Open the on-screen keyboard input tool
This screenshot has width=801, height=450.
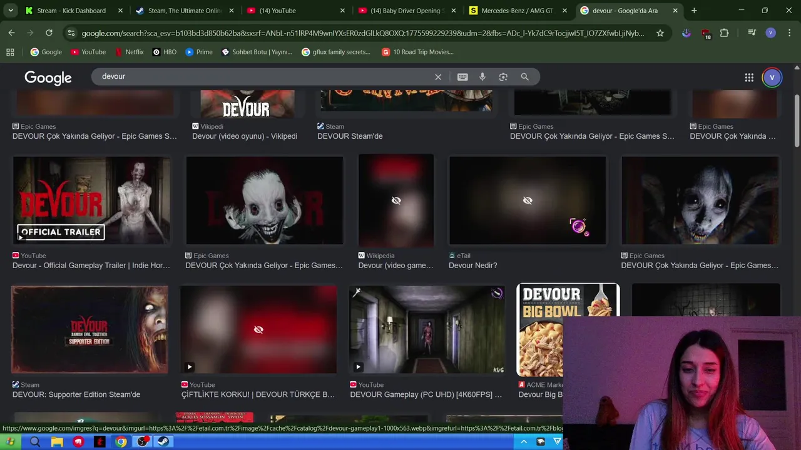pyautogui.click(x=462, y=77)
